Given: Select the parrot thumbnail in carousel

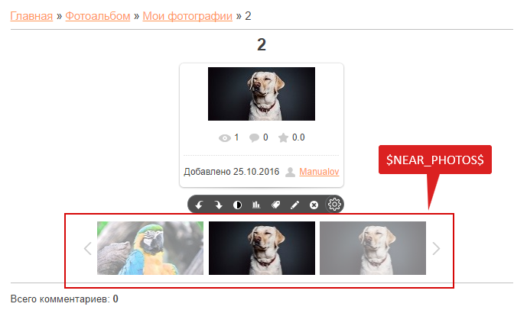Looking at the screenshot, I should tap(150, 248).
